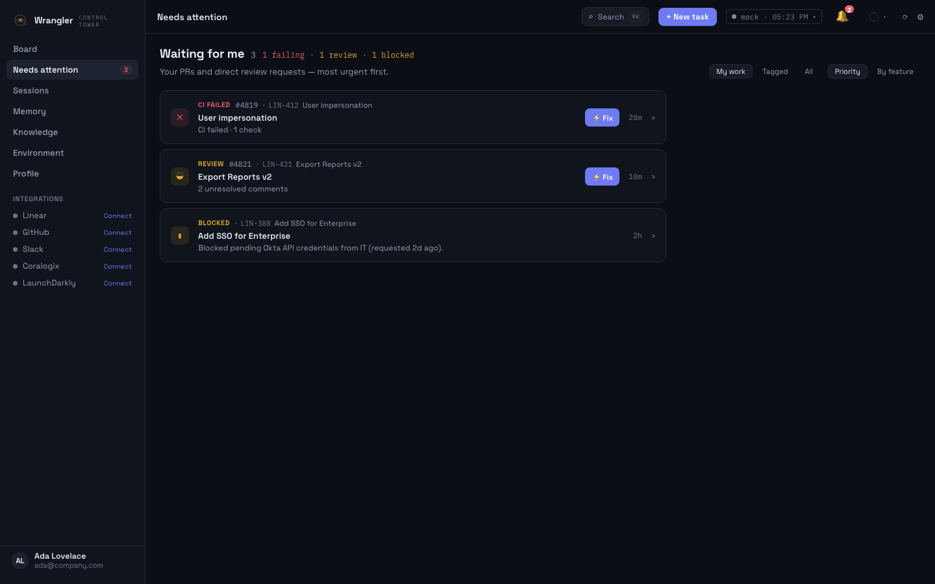Click the '2 unresolved comments' text
Image resolution: width=935 pixels, height=584 pixels.
coord(243,189)
